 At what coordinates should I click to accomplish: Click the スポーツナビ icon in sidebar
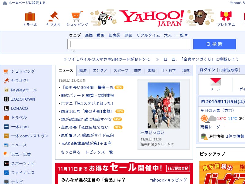(x=6, y=163)
